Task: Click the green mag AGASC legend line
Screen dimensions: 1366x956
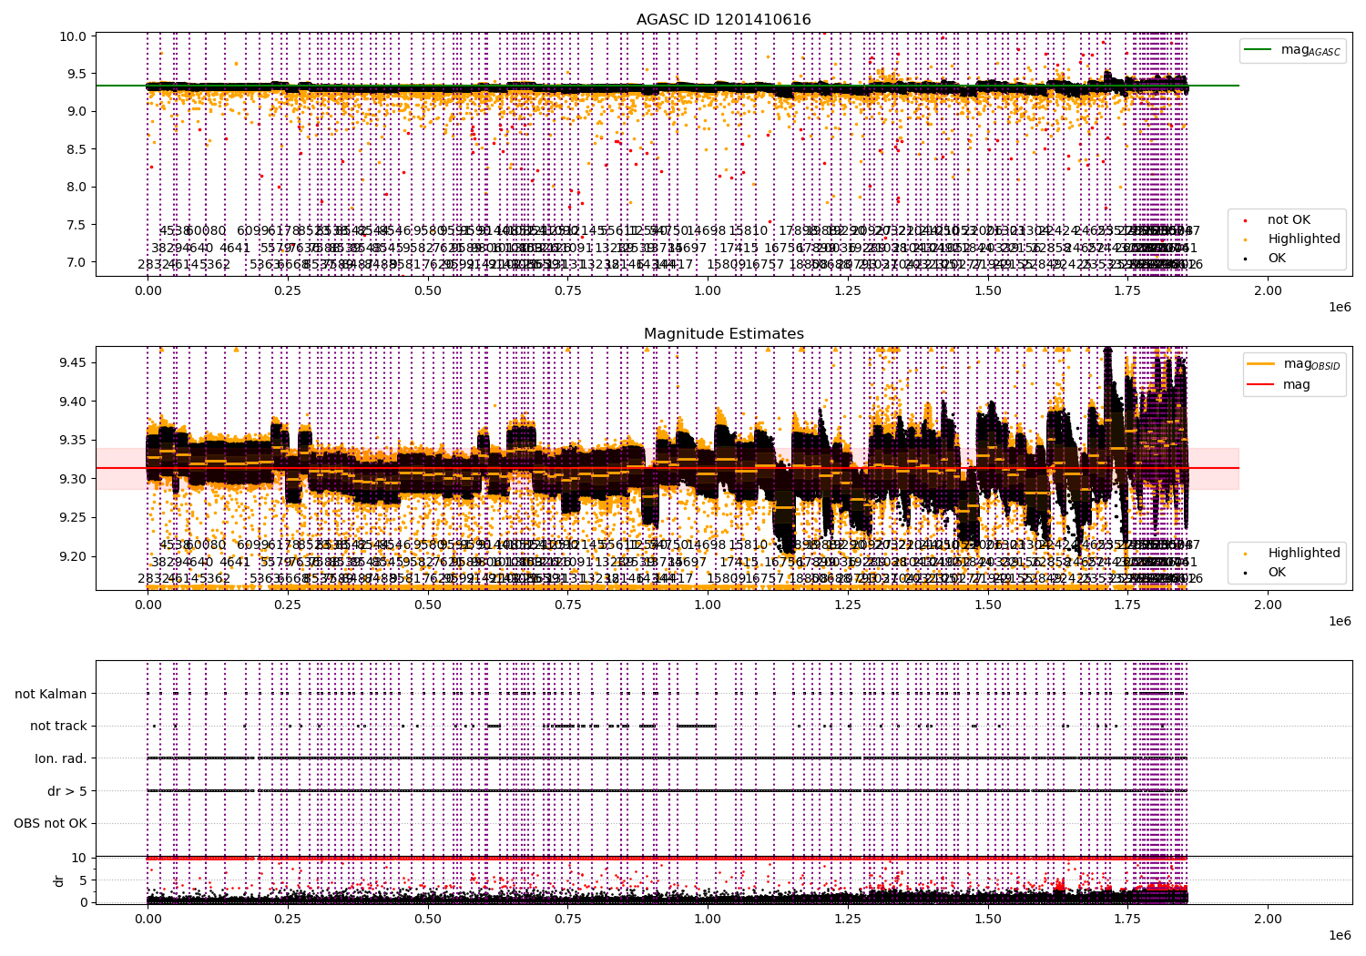Action: 1259,50
